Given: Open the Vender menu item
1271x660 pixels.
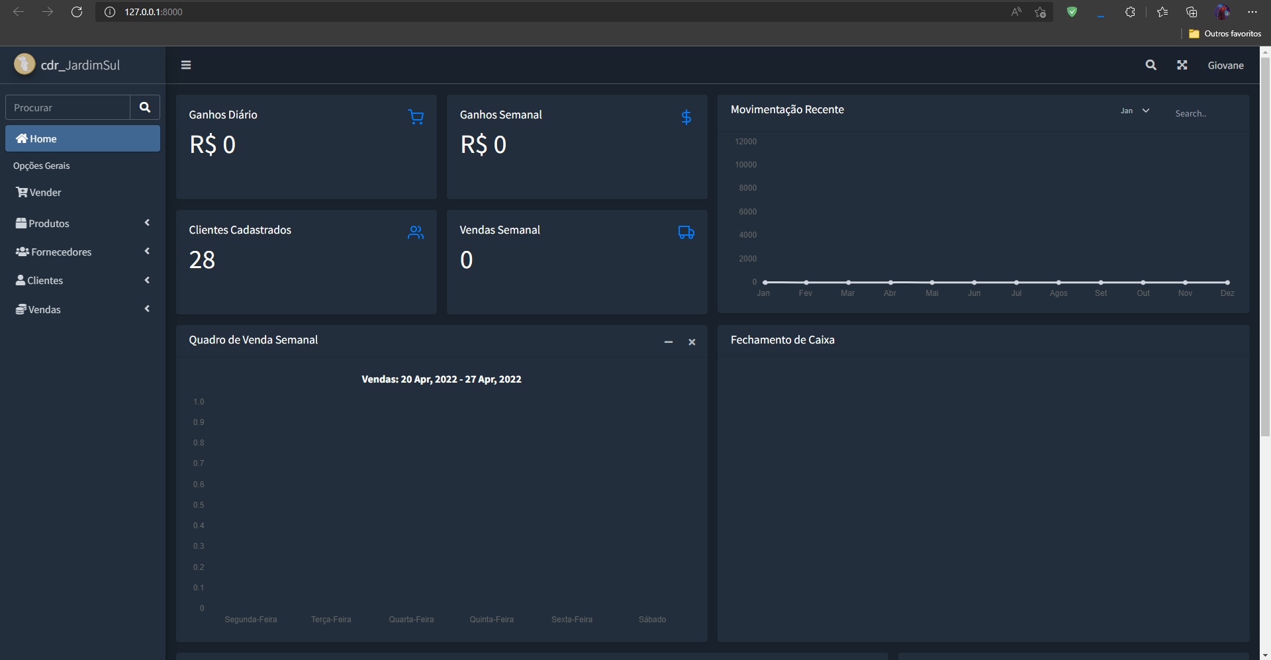Looking at the screenshot, I should click(83, 192).
